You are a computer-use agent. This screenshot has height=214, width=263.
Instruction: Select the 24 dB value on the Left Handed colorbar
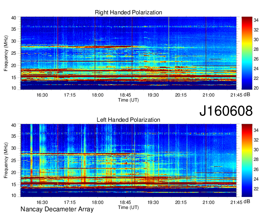pos(256,179)
